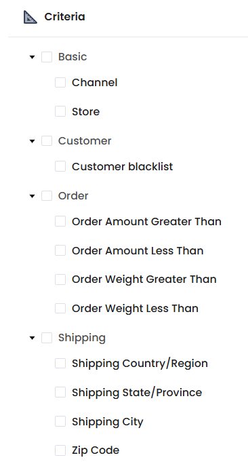This screenshot has width=248, height=464.
Task: Tick Order Weight Less Than checkbox
Action: click(60, 309)
